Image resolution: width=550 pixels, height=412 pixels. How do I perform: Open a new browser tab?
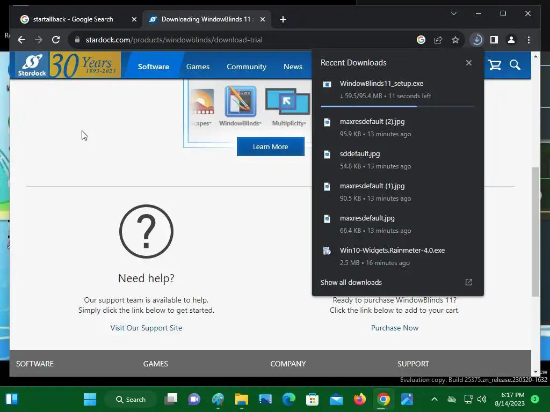pyautogui.click(x=283, y=19)
